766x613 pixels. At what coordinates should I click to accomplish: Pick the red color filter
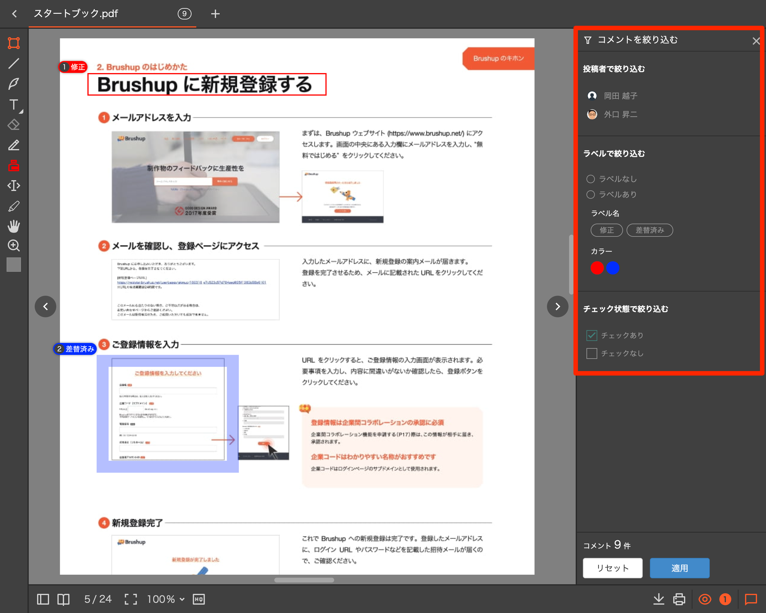(597, 268)
